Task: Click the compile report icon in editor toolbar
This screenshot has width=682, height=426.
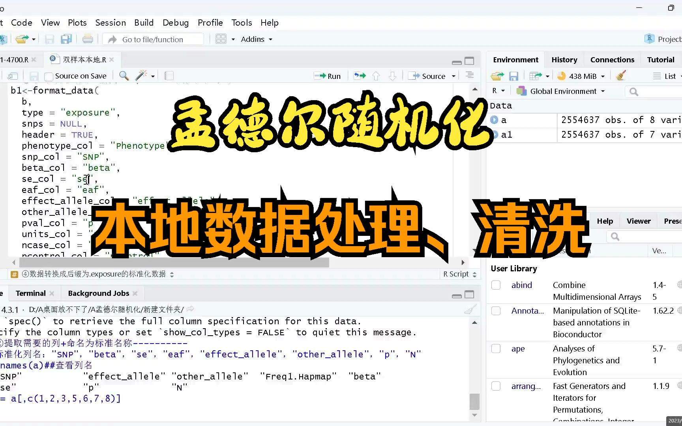Action: click(169, 75)
